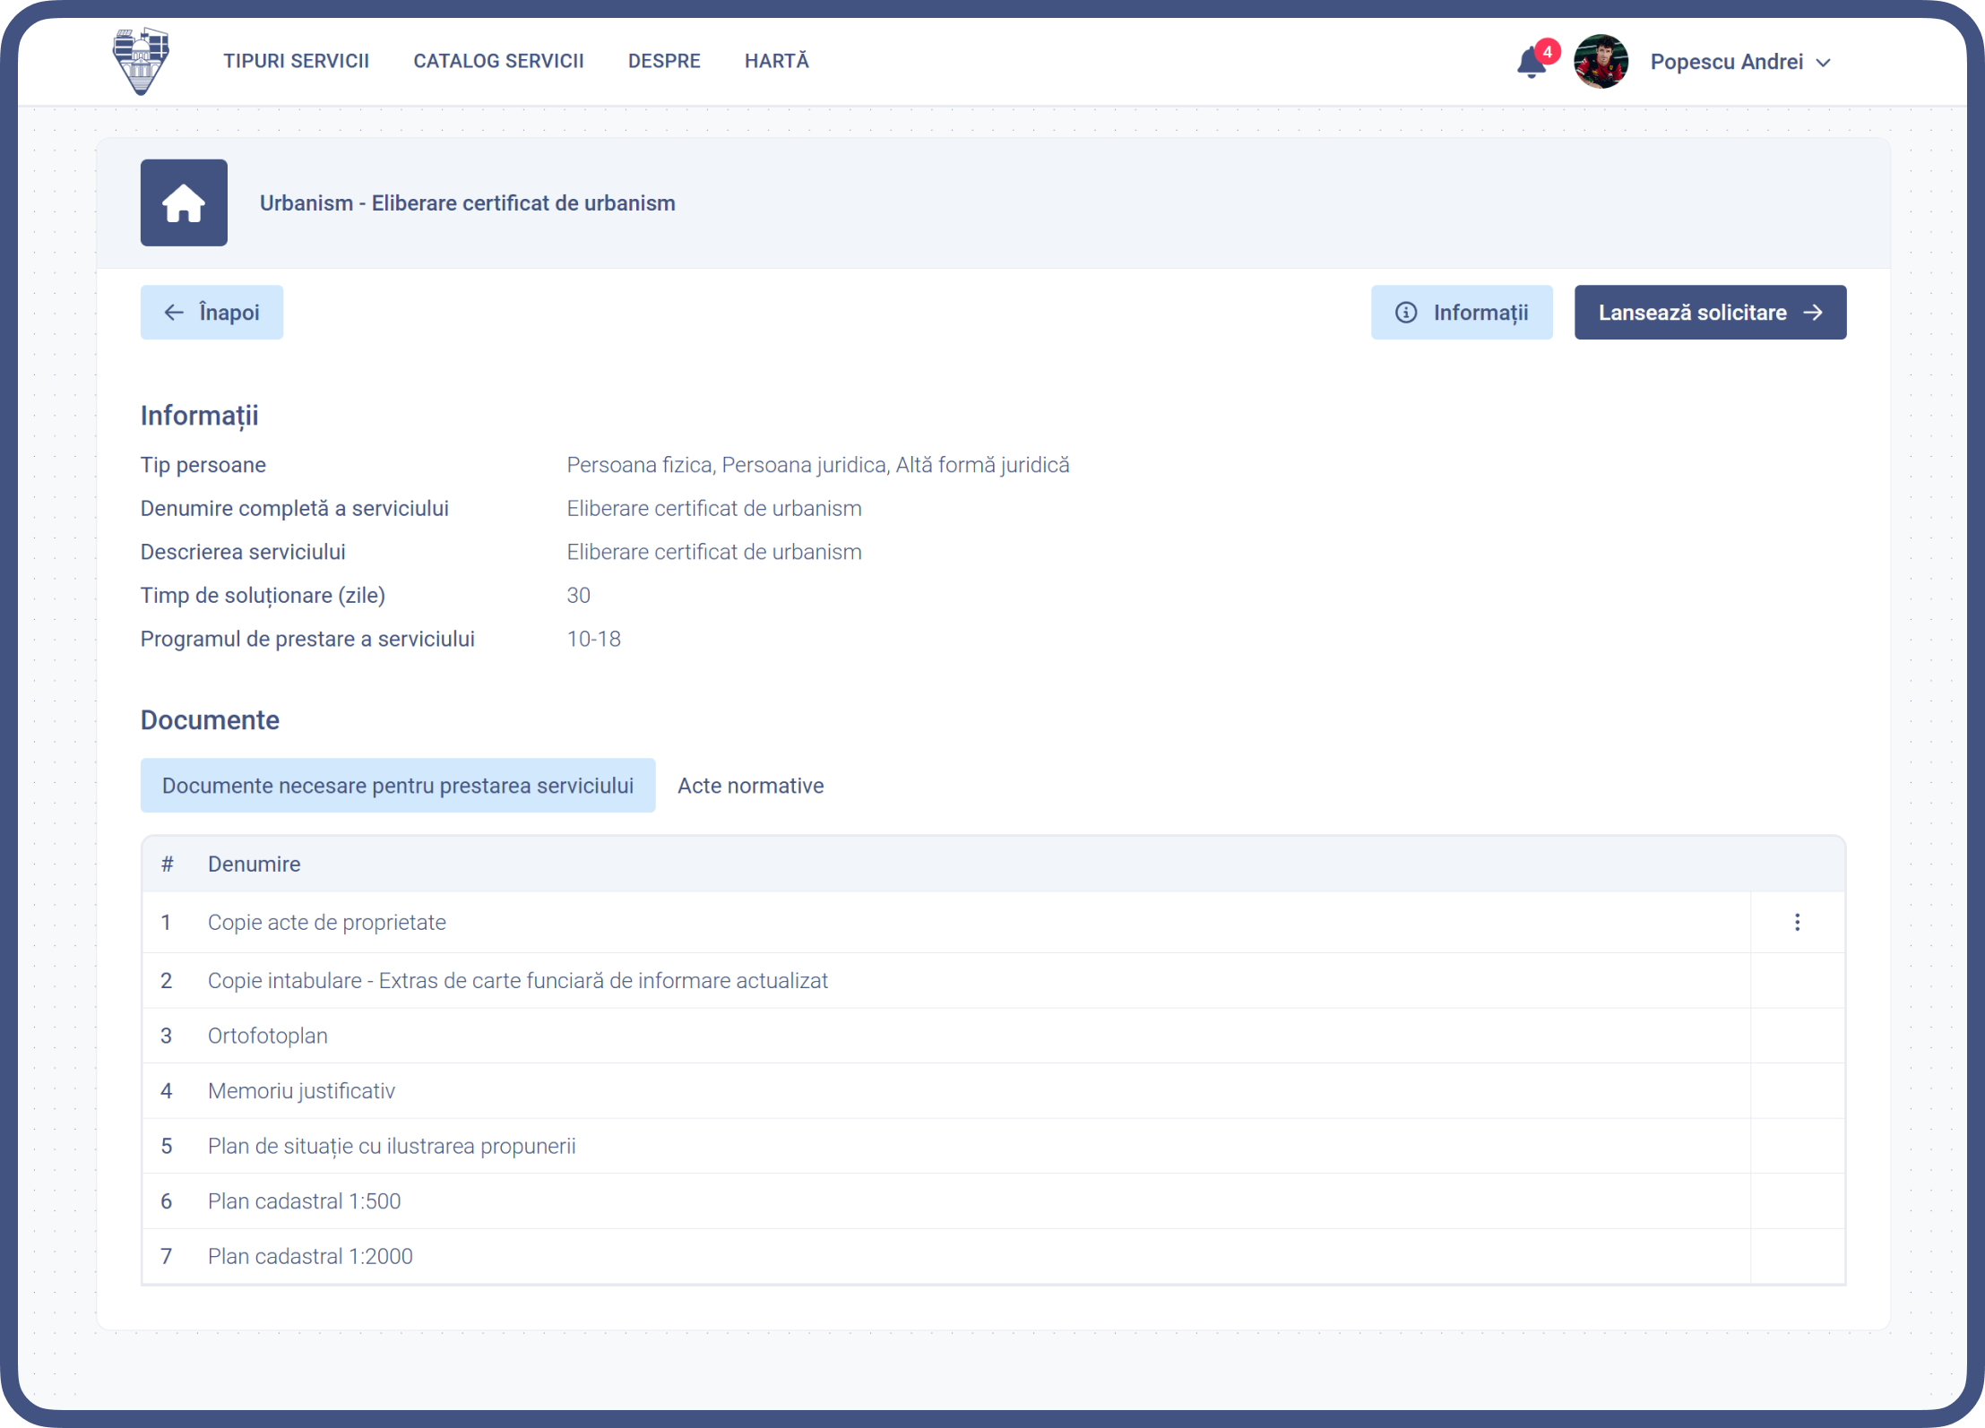This screenshot has width=1985, height=1428.
Task: Click the # column header
Action: (167, 864)
